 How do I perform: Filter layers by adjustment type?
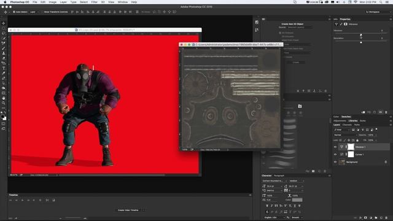pyautogui.click(x=358, y=130)
